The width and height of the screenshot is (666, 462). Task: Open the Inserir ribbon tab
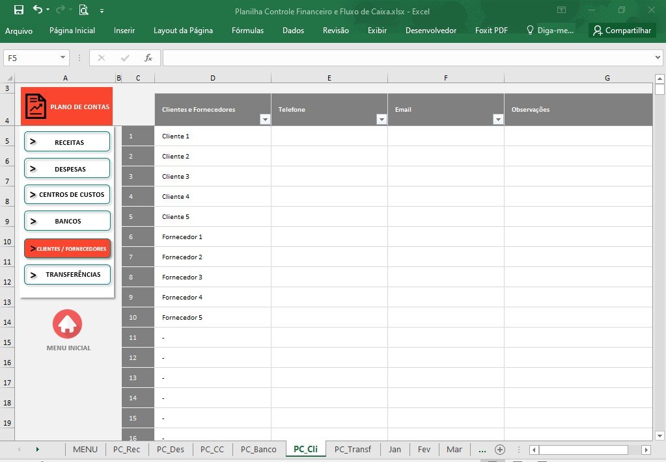click(124, 31)
